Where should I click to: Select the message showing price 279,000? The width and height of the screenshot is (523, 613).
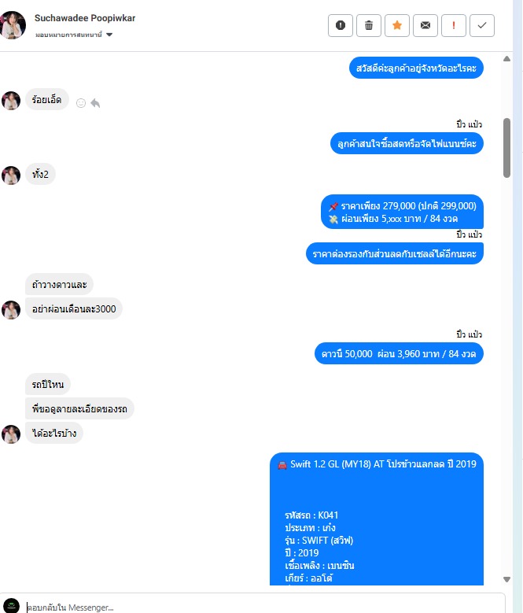pyautogui.click(x=402, y=212)
